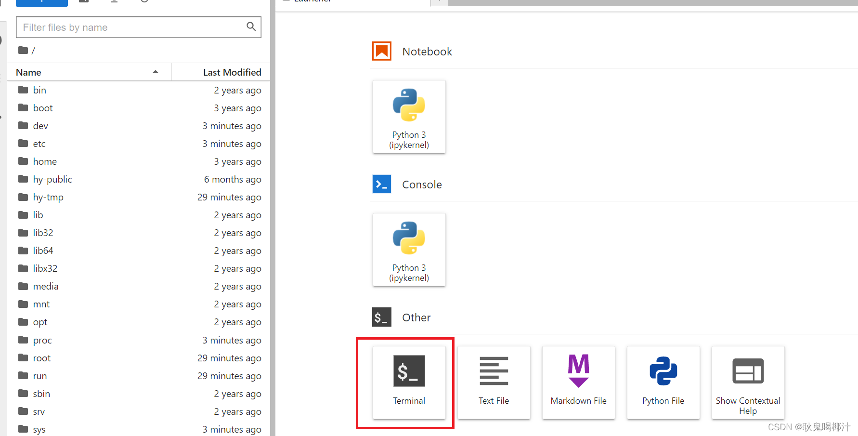
Task: Create a new Text File
Action: pos(494,383)
